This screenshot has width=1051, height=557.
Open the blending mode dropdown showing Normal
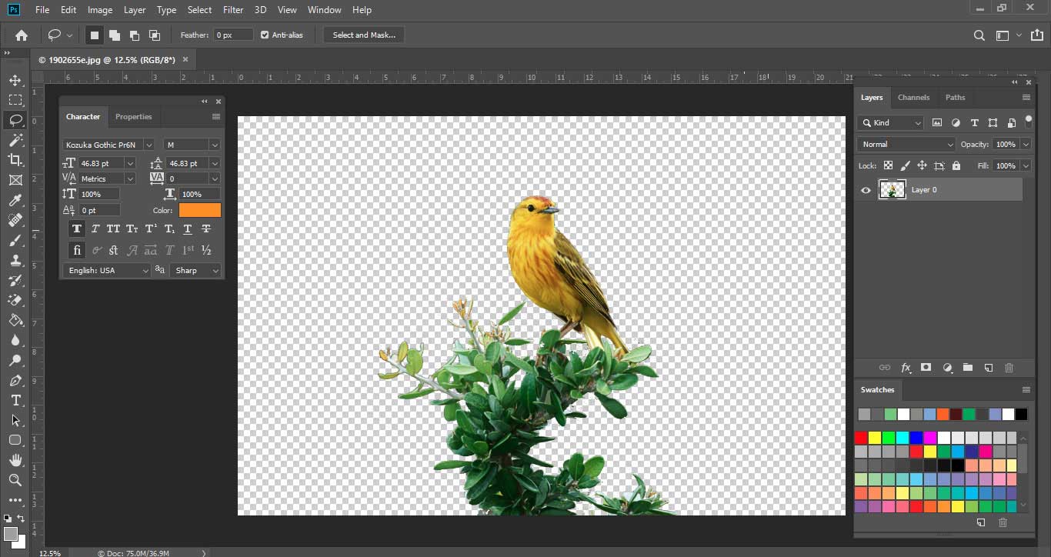[x=906, y=144]
